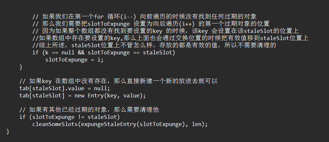
Task: Click the "tab[staleSlot].value = null;" line
Action: pyautogui.click(x=65, y=88)
